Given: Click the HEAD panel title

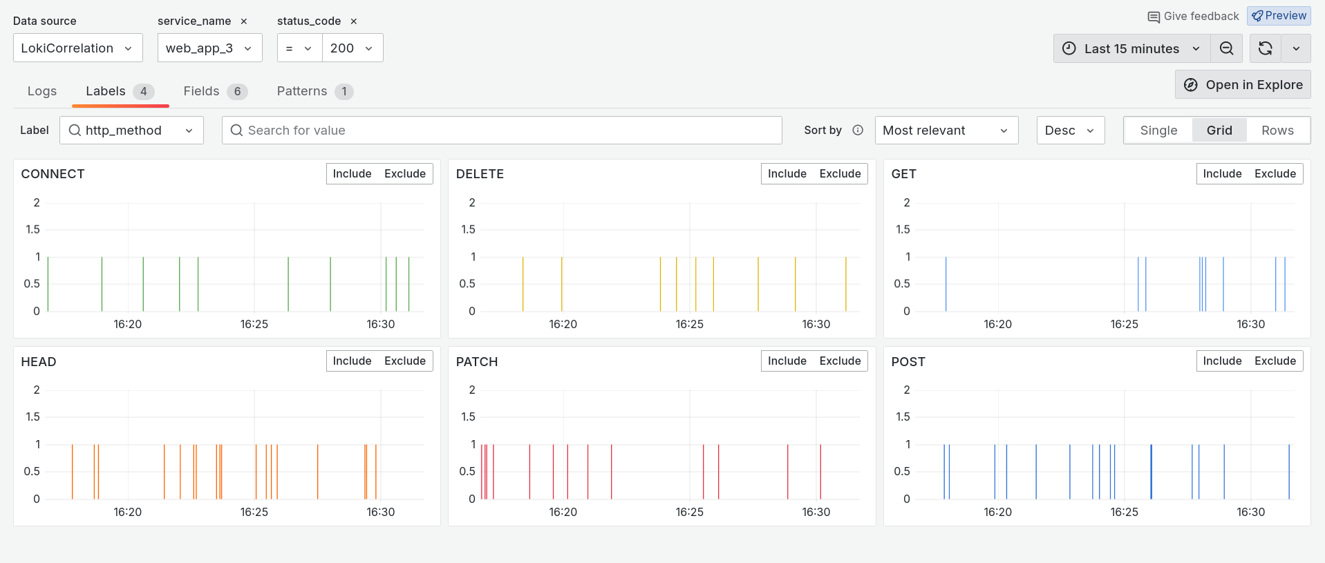Looking at the screenshot, I should (x=39, y=362).
